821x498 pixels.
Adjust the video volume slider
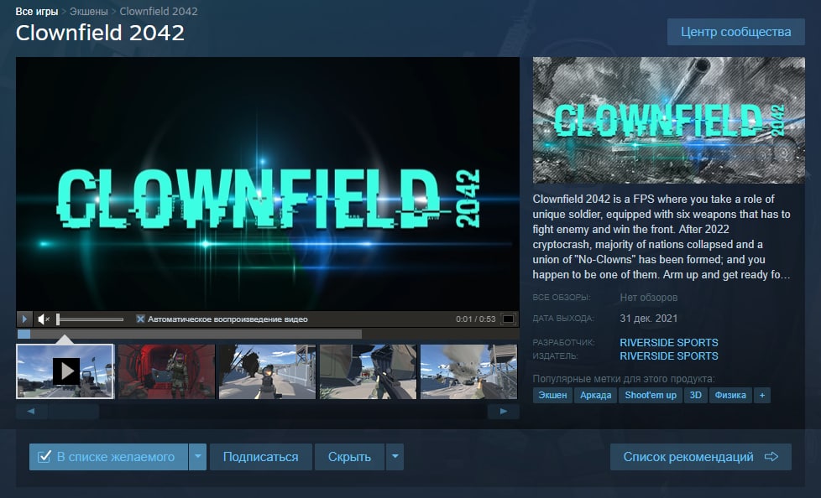[x=90, y=319]
